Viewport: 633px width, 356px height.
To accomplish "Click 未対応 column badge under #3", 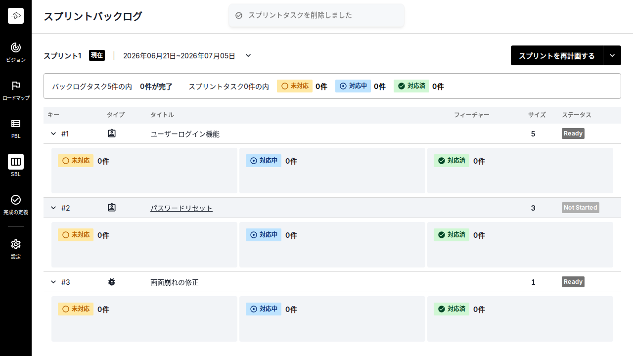I will pos(76,309).
